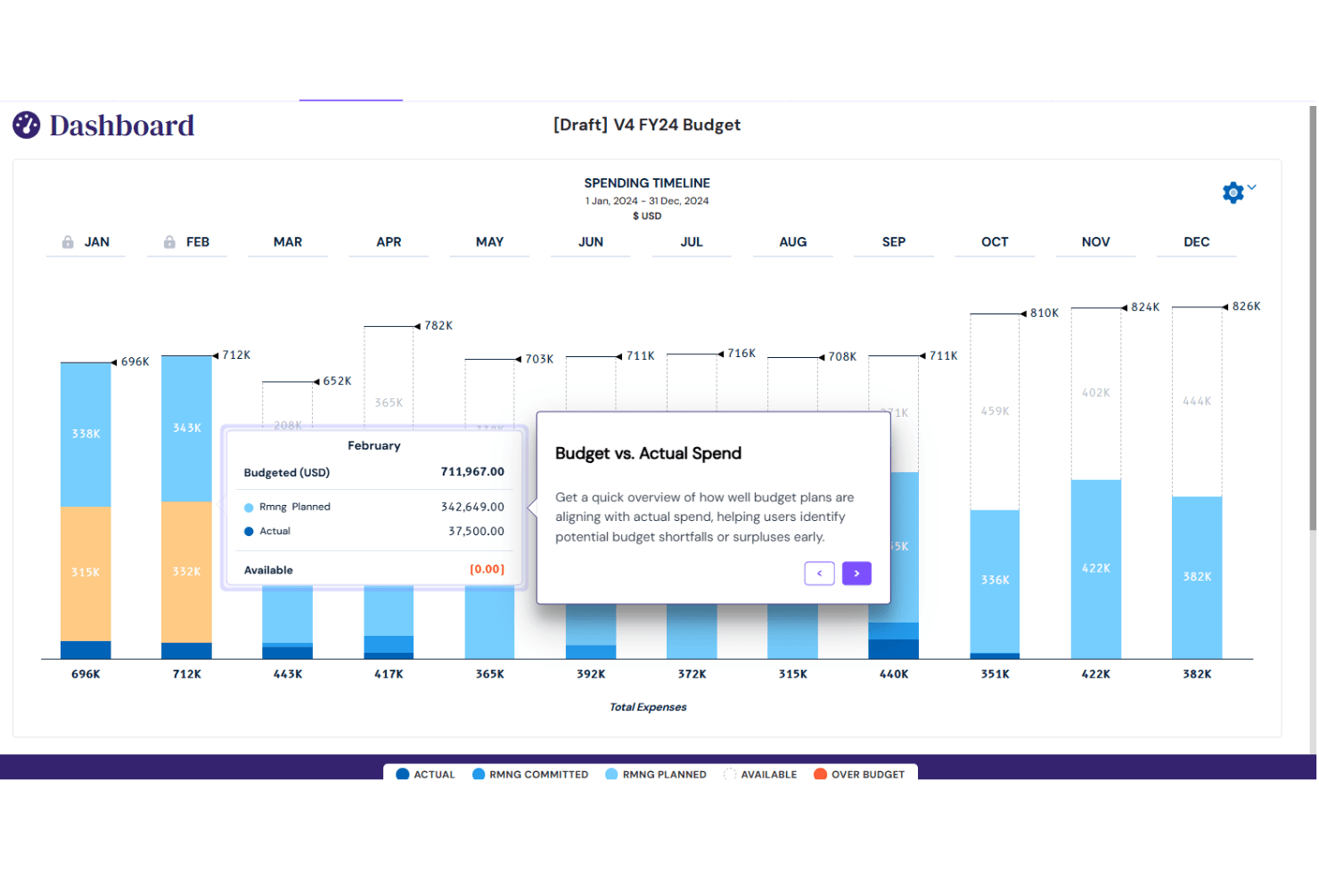Select the JUN month tab
This screenshot has height=879, width=1319.
(591, 242)
